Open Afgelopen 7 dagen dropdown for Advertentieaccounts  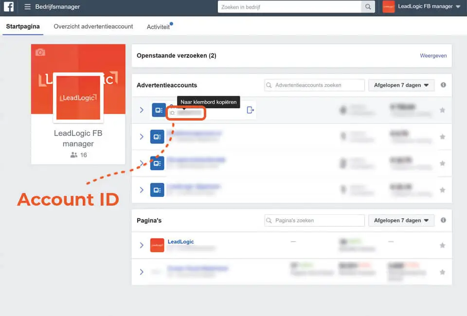[401, 85]
